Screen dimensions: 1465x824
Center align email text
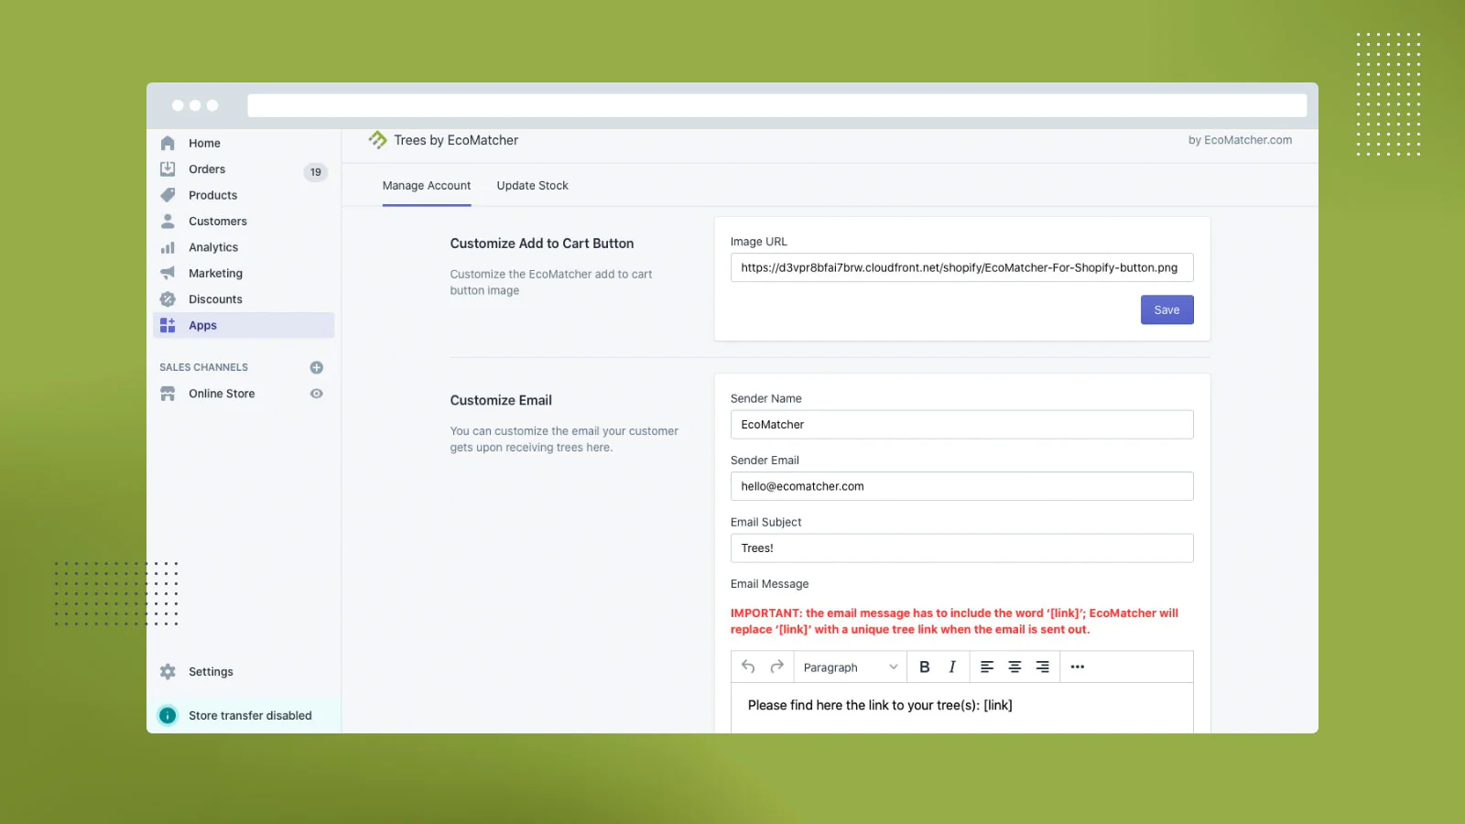pyautogui.click(x=1015, y=667)
